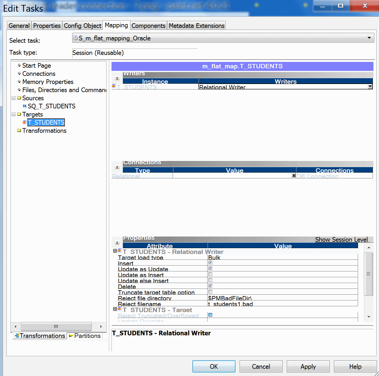Collapse the Targets tree node
379x376 pixels.
(x=13, y=114)
